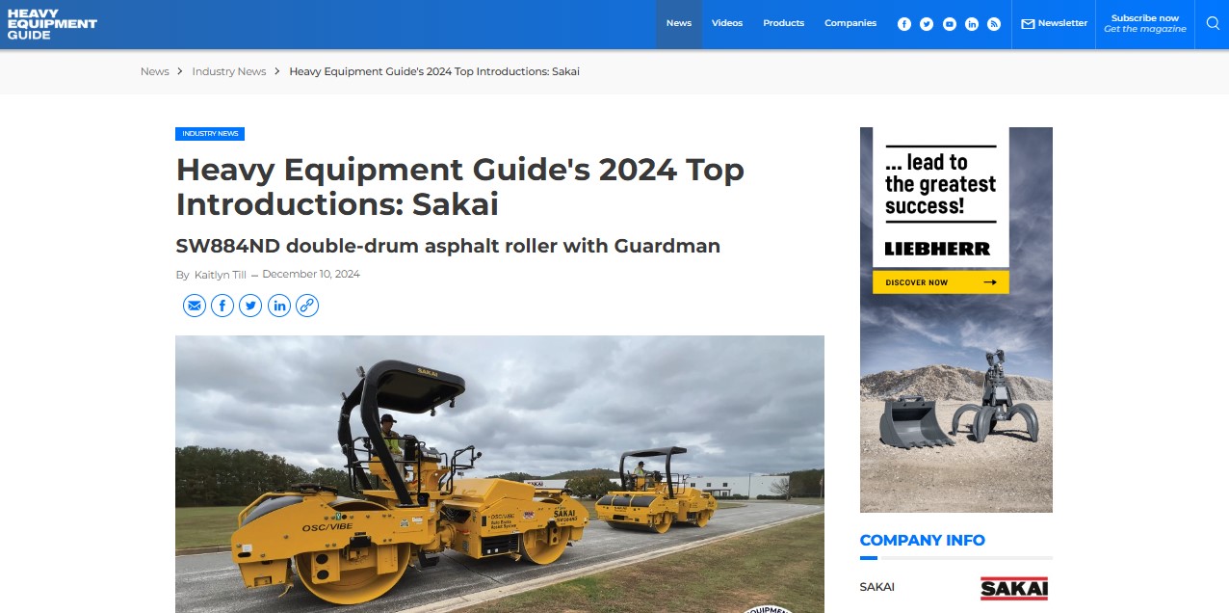1229x613 pixels.
Task: Visit the Facebook page from header
Action: click(x=904, y=24)
